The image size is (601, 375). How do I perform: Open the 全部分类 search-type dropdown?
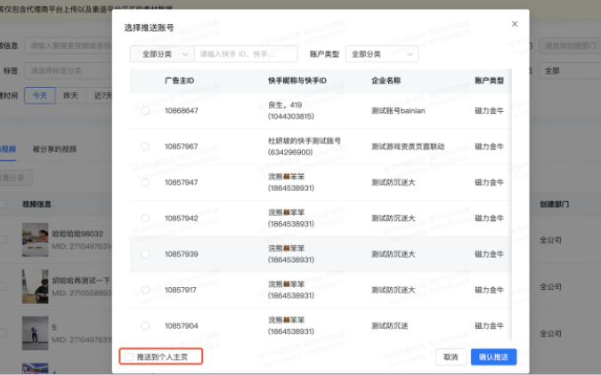pos(162,54)
